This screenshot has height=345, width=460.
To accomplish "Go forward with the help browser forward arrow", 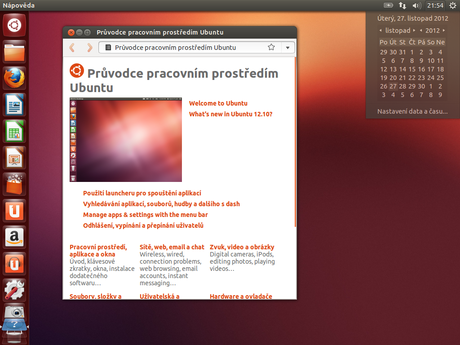I will (89, 48).
